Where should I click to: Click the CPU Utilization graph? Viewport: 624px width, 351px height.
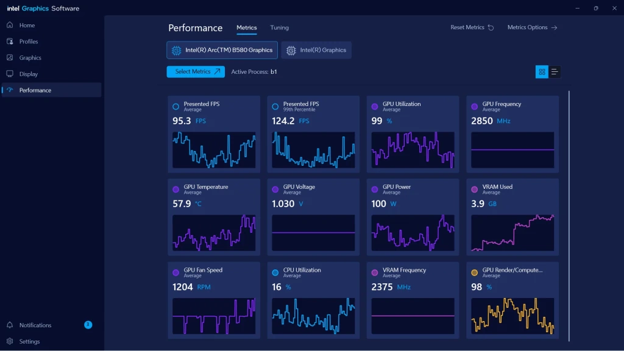[x=314, y=316]
